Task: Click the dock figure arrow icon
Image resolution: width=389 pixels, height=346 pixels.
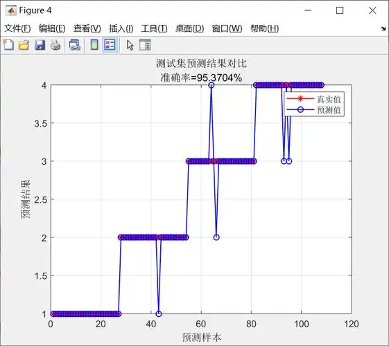Action: click(x=383, y=28)
